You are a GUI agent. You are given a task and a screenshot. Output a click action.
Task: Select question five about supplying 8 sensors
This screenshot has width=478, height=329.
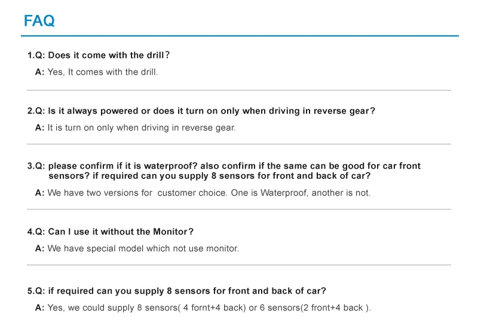point(187,291)
